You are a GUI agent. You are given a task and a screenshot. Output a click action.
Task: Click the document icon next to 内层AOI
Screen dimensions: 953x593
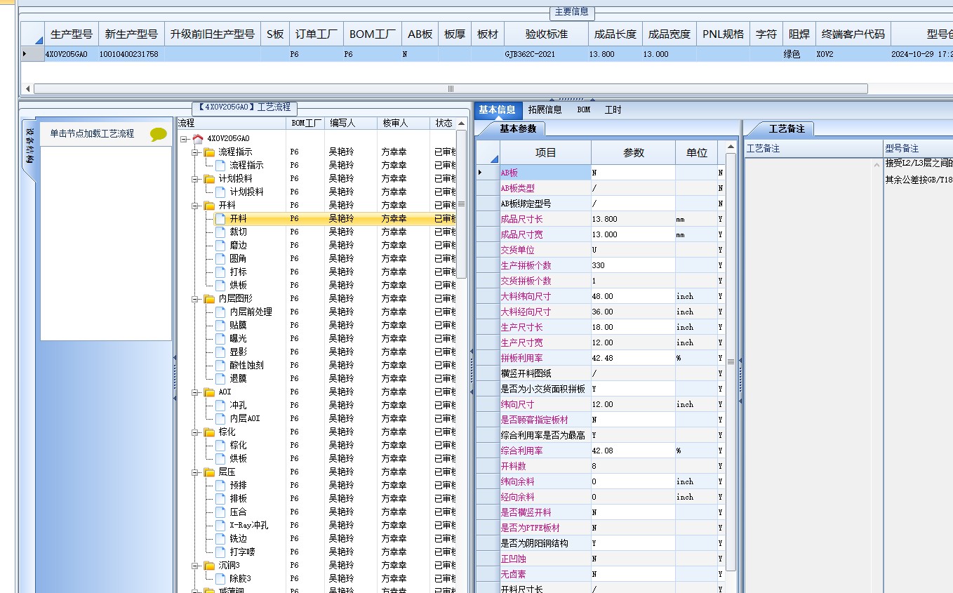point(220,418)
